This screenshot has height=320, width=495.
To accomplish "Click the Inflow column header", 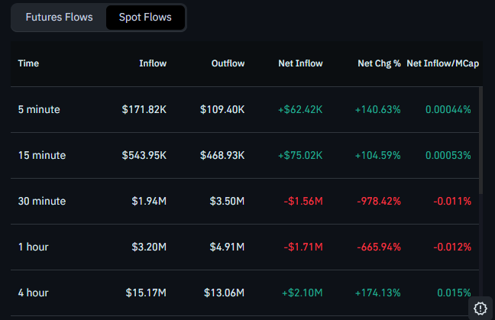I will [x=153, y=63].
